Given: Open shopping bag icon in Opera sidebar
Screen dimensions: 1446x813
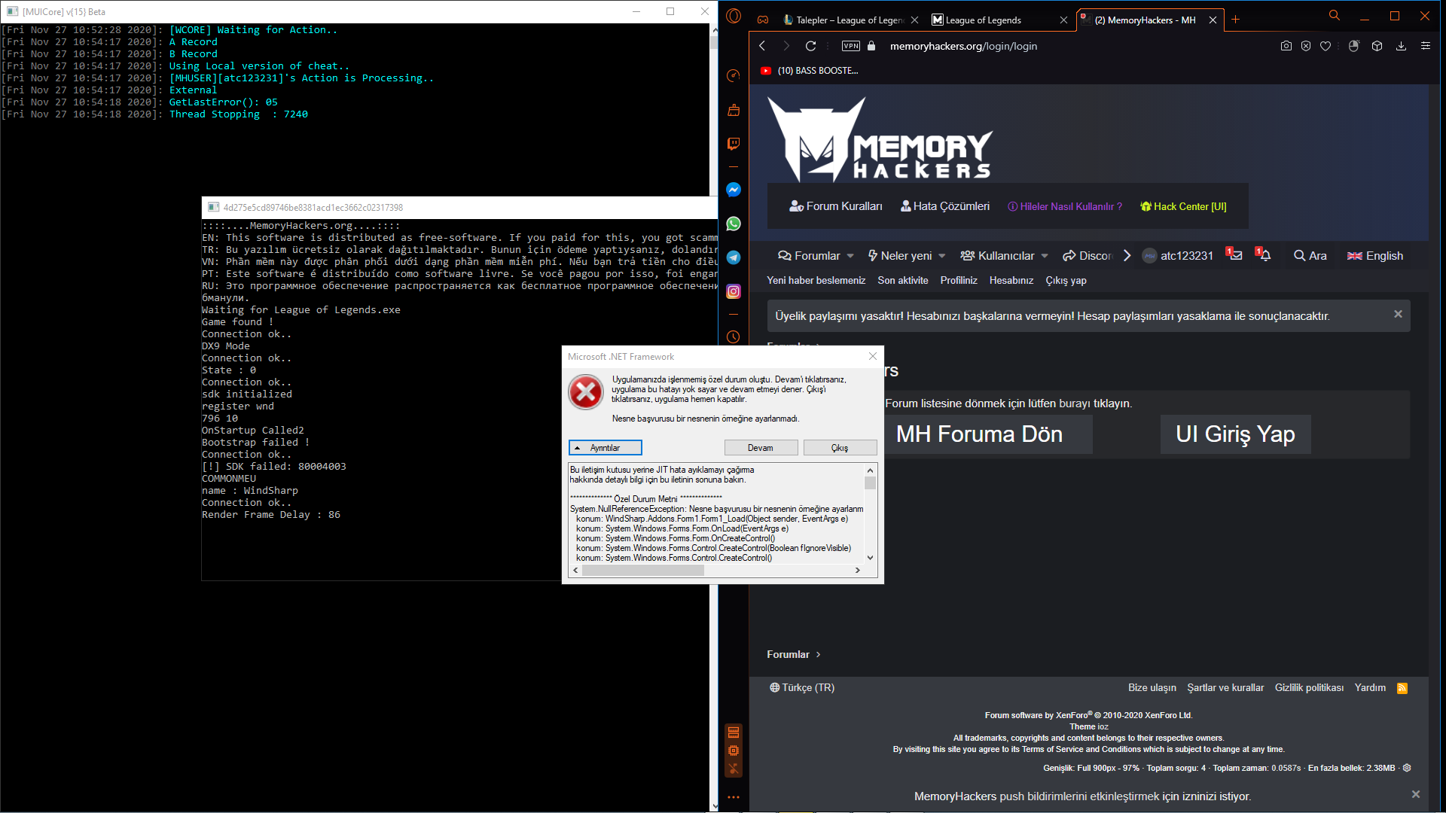Looking at the screenshot, I should tap(734, 110).
